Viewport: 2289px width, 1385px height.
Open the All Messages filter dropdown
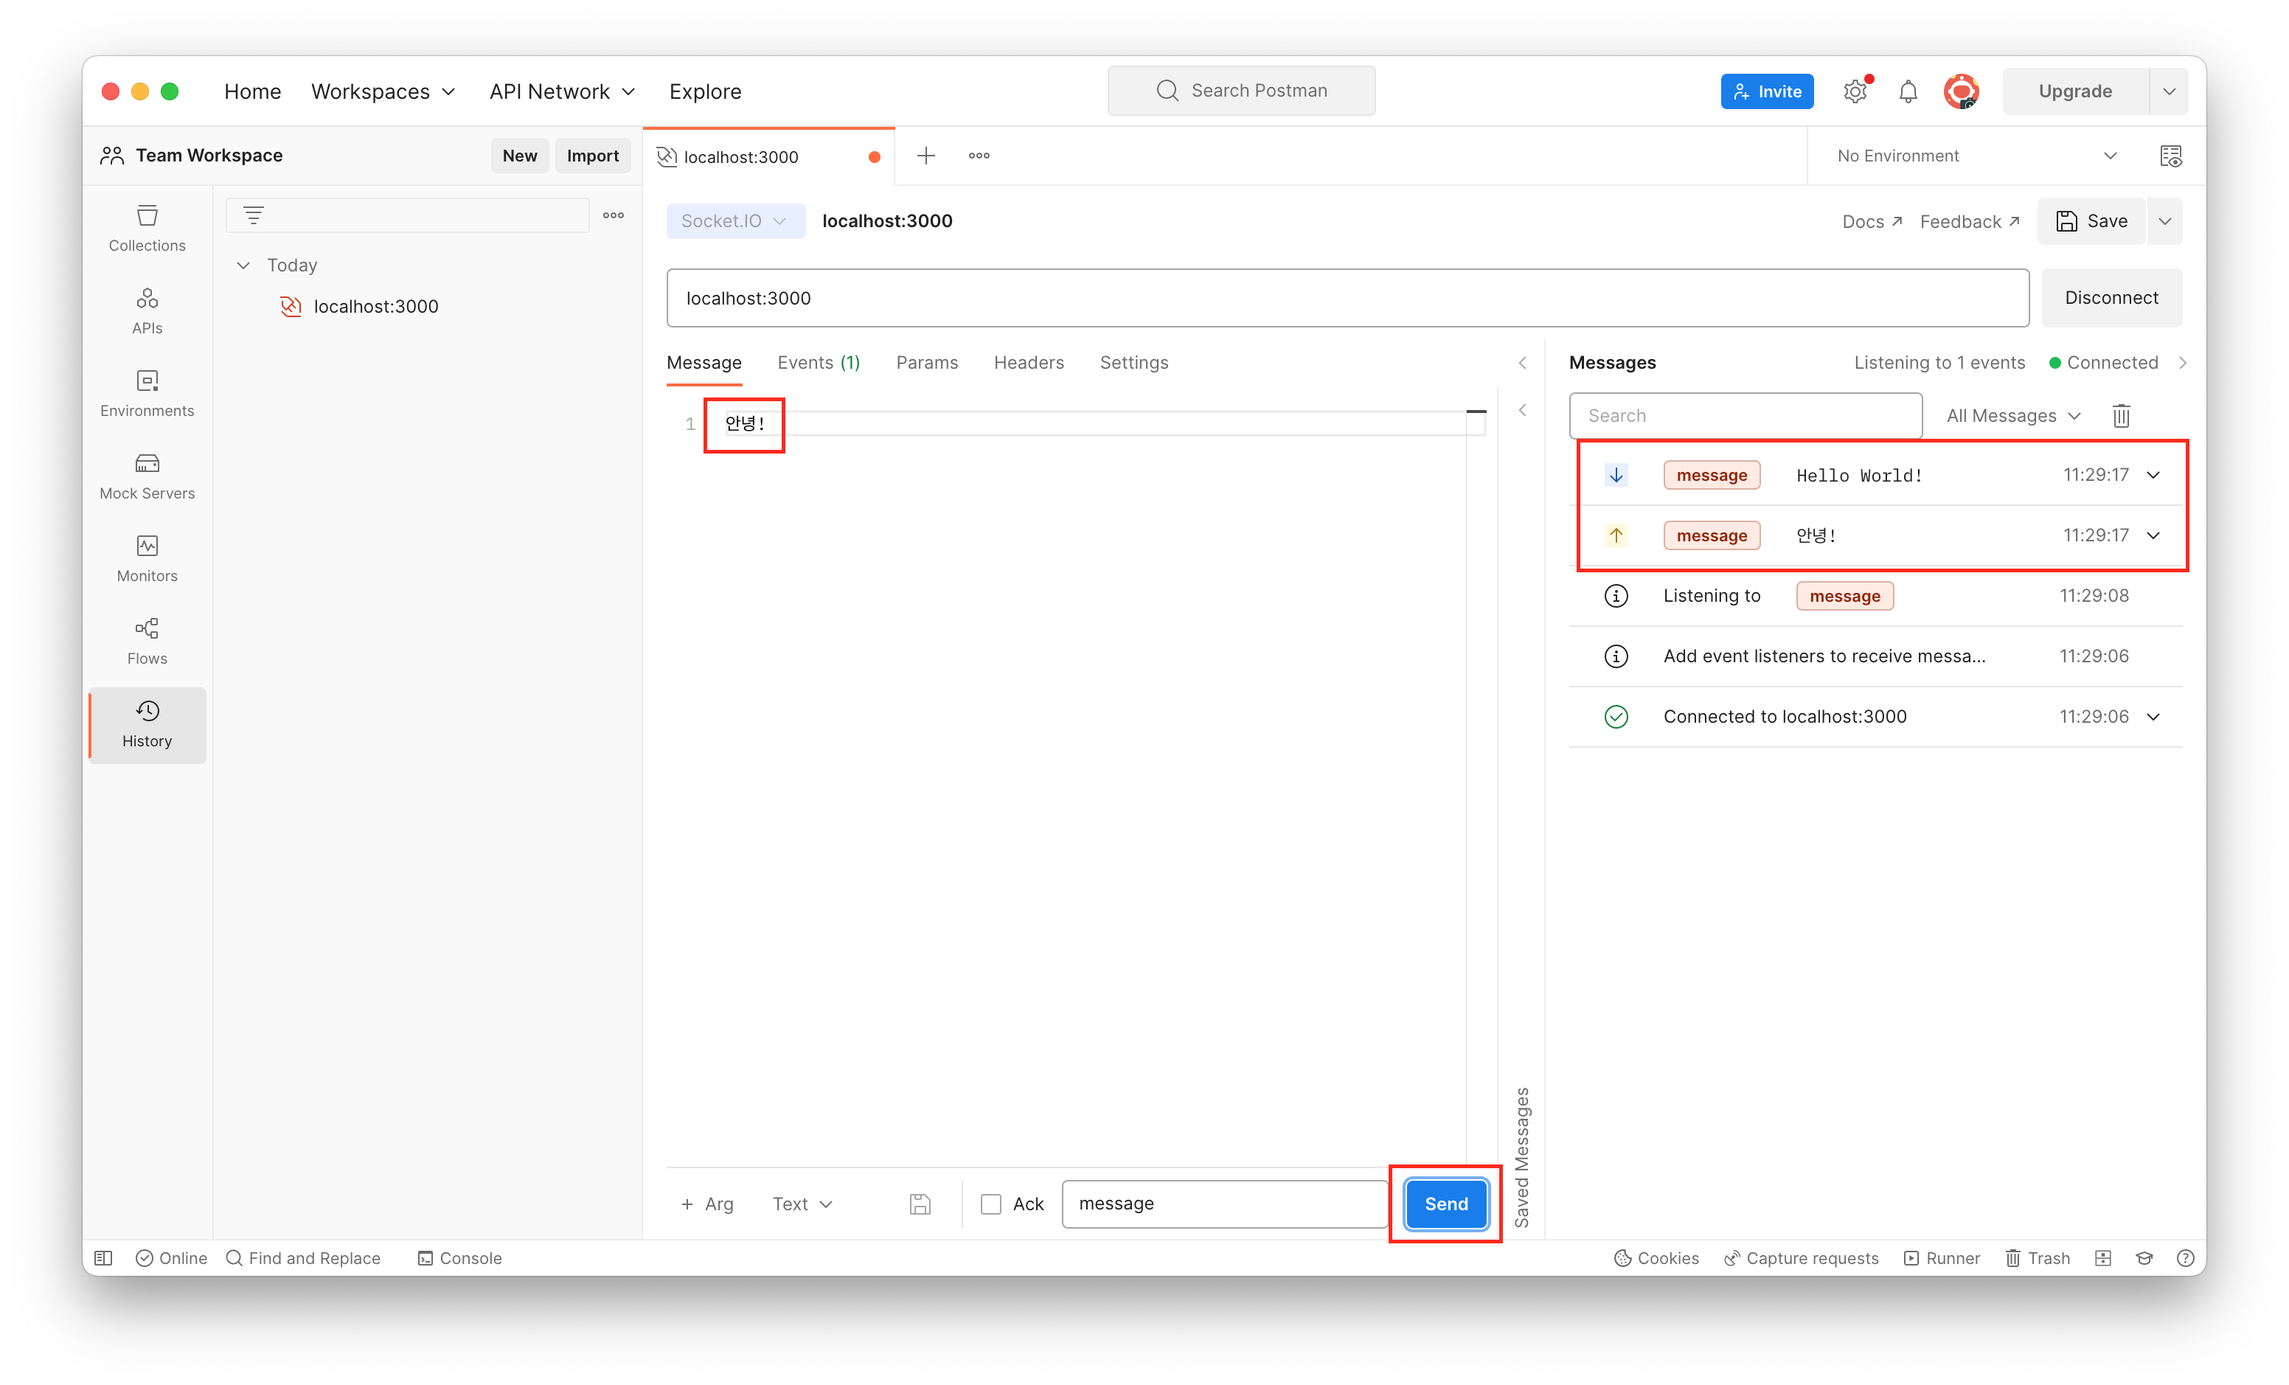pos(2012,415)
